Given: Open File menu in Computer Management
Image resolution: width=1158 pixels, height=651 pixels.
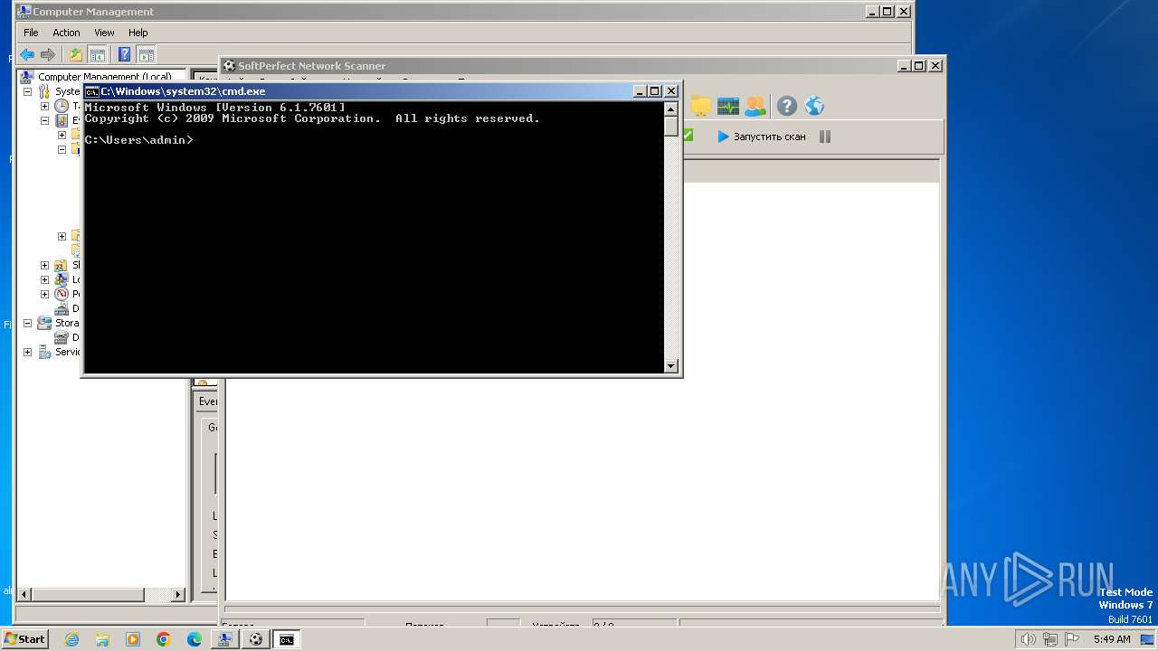Looking at the screenshot, I should [31, 33].
